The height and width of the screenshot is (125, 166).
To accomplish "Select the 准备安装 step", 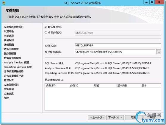I will 9,89.
